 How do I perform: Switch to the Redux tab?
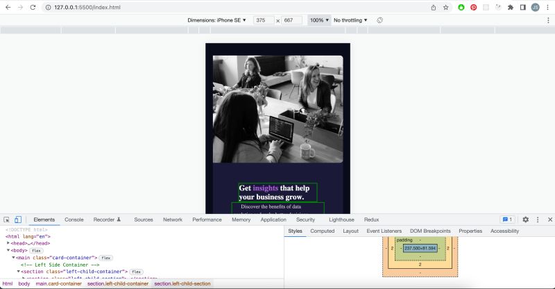[371, 220]
